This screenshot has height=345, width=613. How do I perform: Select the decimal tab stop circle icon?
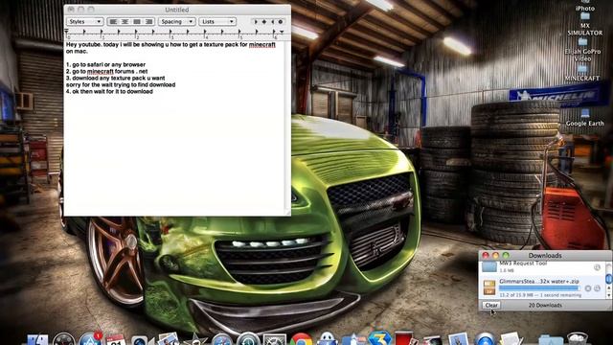(281, 22)
